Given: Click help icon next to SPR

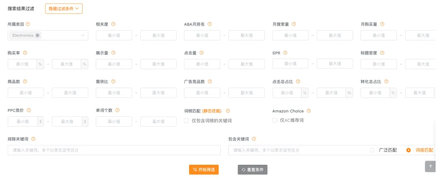Looking at the screenshot, I should [x=285, y=53].
